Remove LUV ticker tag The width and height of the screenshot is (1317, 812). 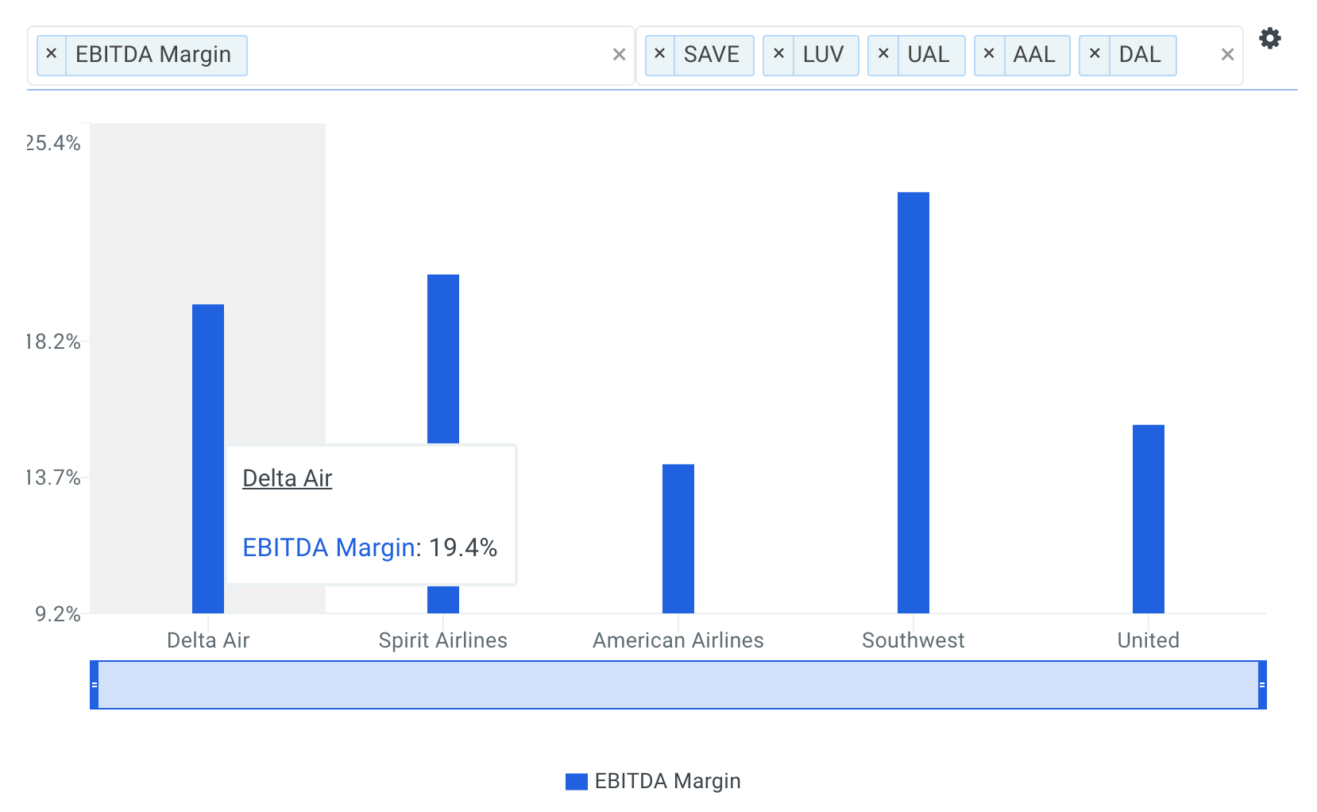tap(778, 55)
